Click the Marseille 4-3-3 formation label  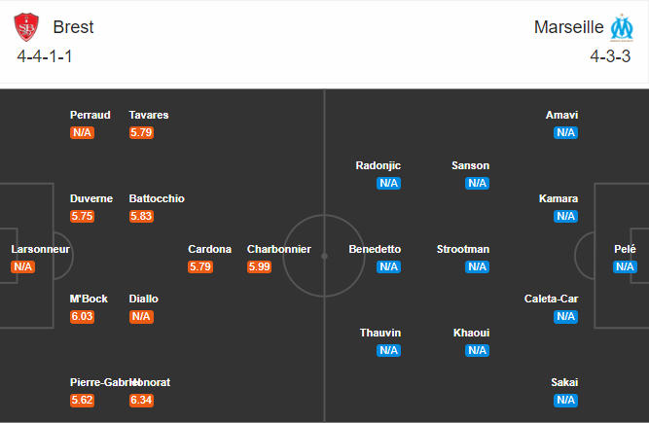tap(610, 56)
